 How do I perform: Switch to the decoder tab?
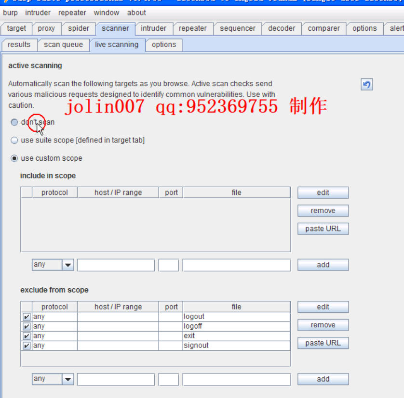282,28
